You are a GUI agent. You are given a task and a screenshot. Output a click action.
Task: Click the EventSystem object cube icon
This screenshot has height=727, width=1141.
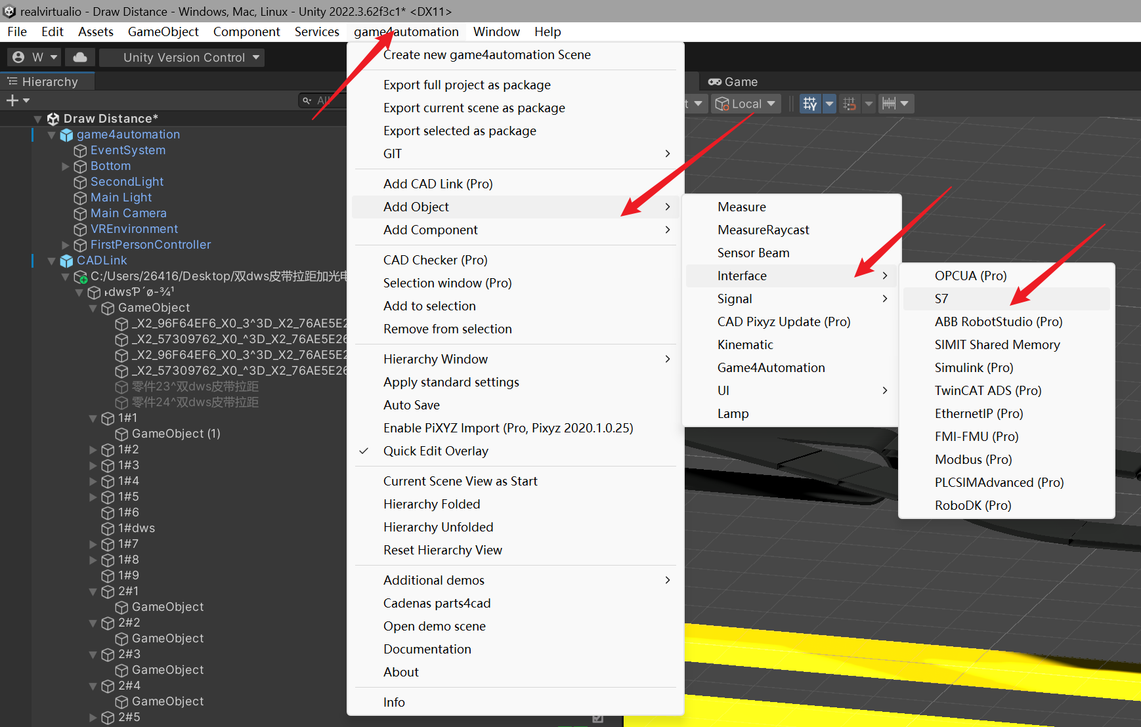pos(80,150)
